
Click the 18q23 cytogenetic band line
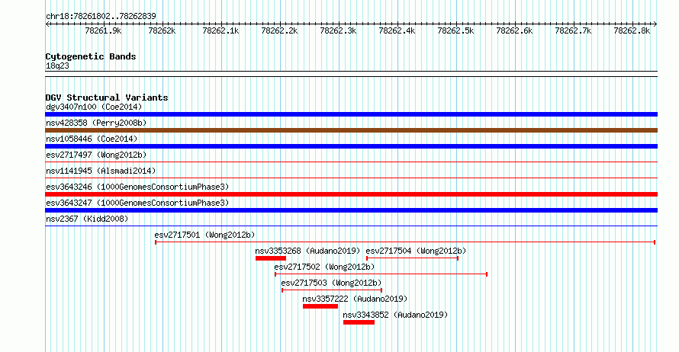click(351, 74)
